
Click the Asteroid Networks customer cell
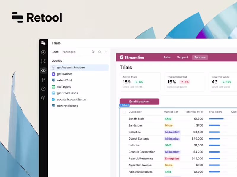(140, 158)
